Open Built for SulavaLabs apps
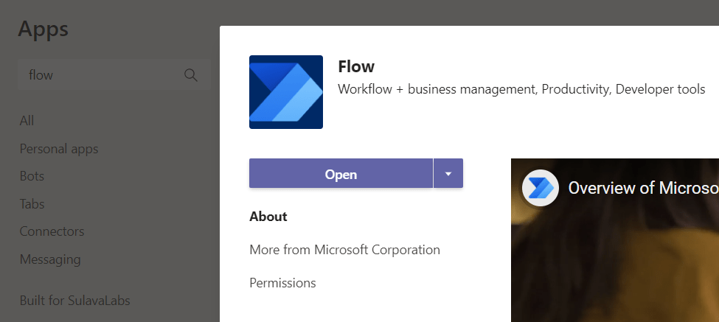Screen dimensions: 719x322 click(x=74, y=301)
